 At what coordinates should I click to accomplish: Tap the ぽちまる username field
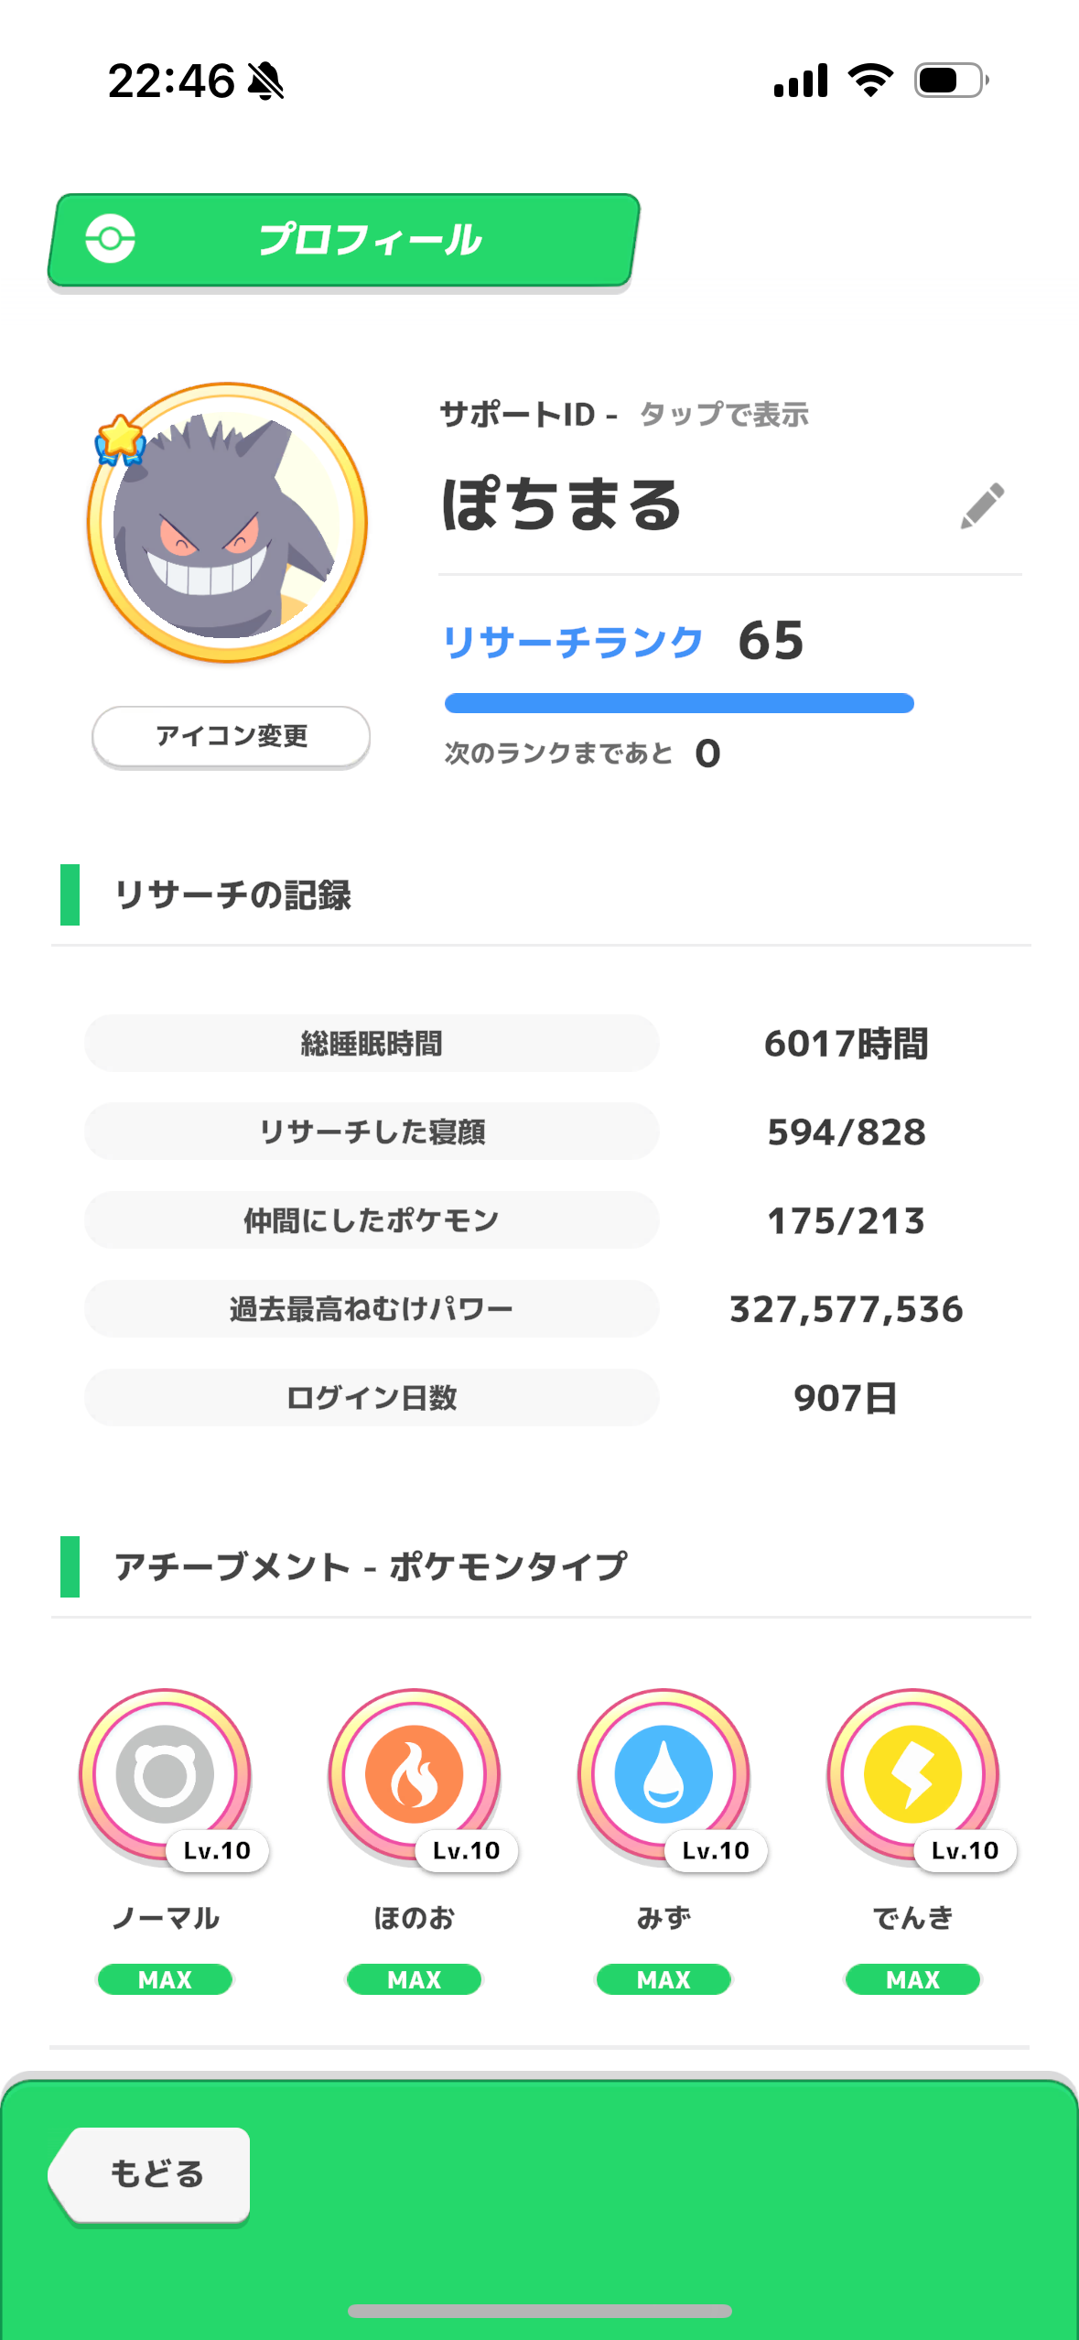tap(562, 505)
